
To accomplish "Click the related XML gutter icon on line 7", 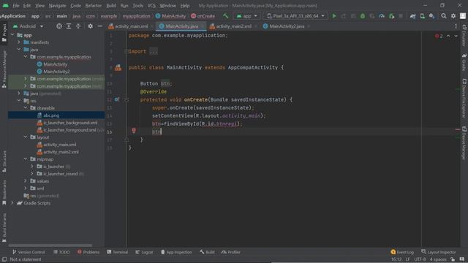I will 118,68.
